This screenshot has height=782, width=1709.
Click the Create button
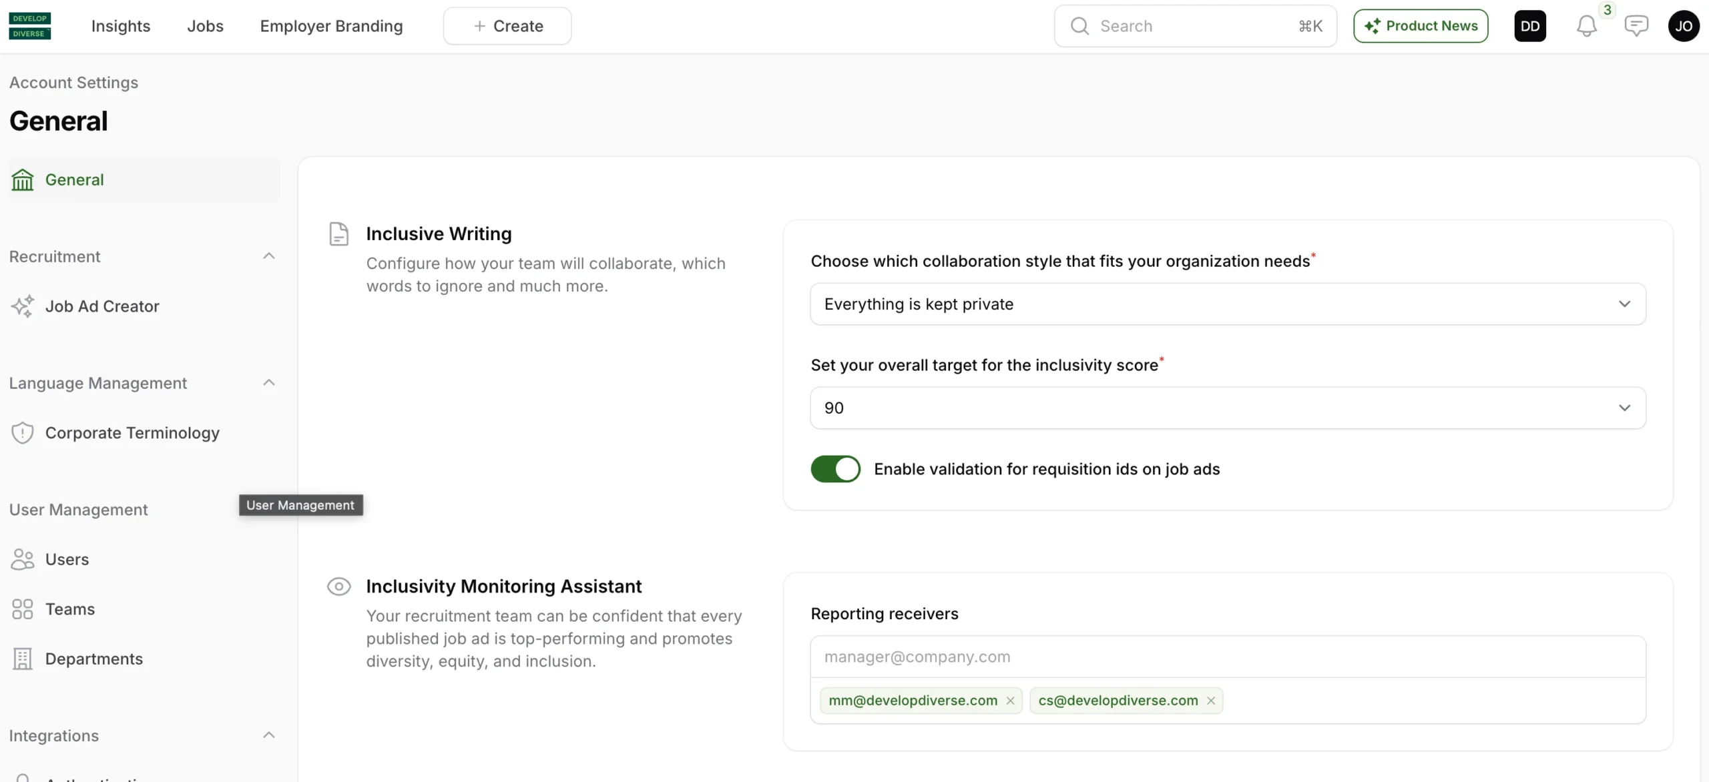click(x=507, y=26)
